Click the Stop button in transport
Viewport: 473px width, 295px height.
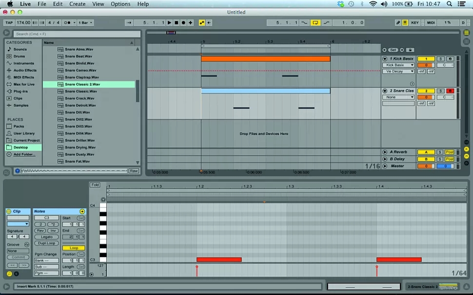pyautogui.click(x=176, y=23)
